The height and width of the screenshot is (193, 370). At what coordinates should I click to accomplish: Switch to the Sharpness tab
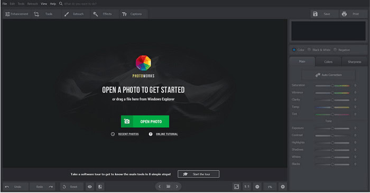tap(355, 62)
